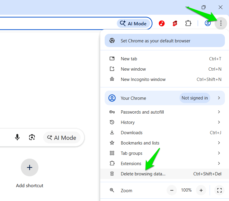
Task: Click AI Mode in page search box
Action: click(62, 137)
